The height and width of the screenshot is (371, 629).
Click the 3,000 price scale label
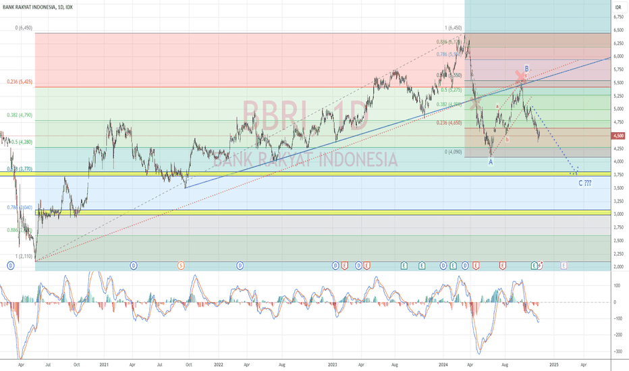pyautogui.click(x=618, y=215)
